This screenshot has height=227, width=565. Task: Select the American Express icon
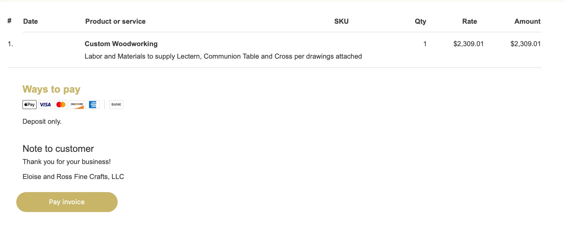click(x=93, y=104)
